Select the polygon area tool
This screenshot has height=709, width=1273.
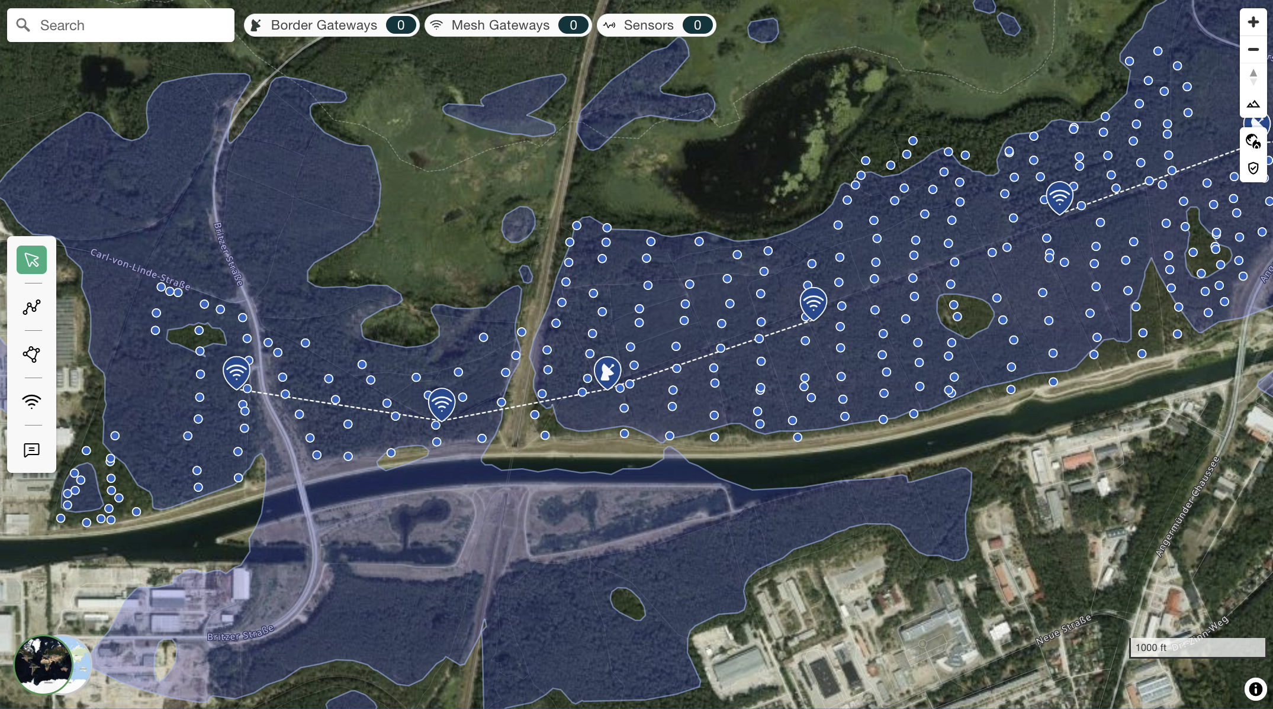click(x=31, y=354)
